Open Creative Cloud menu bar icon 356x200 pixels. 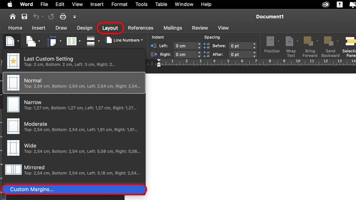tap(326, 4)
